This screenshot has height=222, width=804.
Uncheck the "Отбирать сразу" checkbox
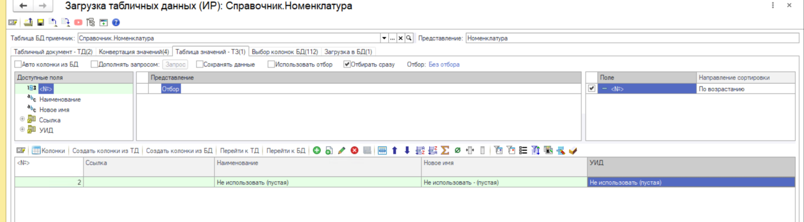(x=347, y=64)
